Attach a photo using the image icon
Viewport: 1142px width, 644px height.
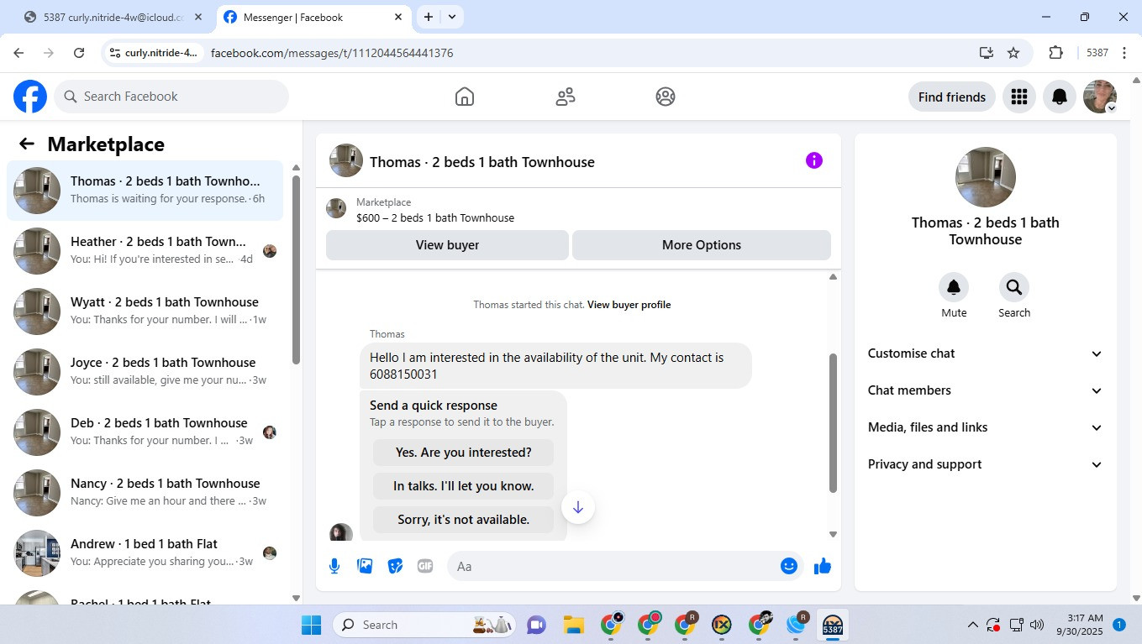pyautogui.click(x=365, y=566)
